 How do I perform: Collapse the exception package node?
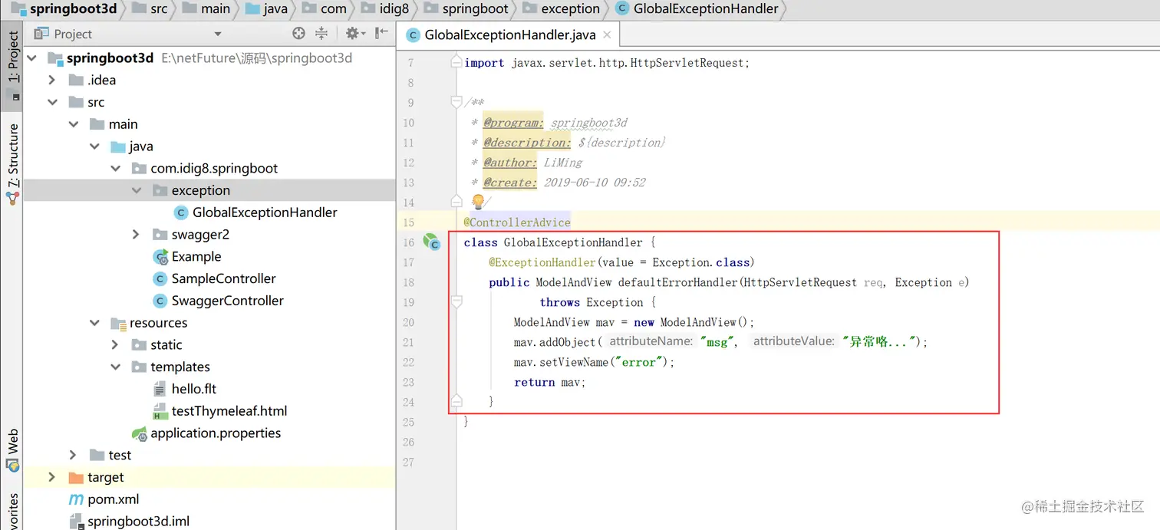(137, 190)
